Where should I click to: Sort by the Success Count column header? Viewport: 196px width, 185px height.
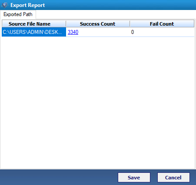[x=98, y=24]
